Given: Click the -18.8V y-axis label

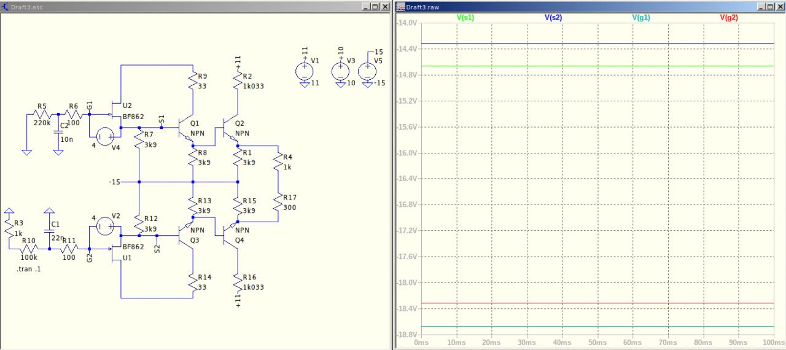Looking at the screenshot, I should tap(407, 335).
